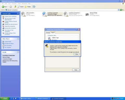Open the Tools menu
The width and height of the screenshot is (125, 100).
19,4
